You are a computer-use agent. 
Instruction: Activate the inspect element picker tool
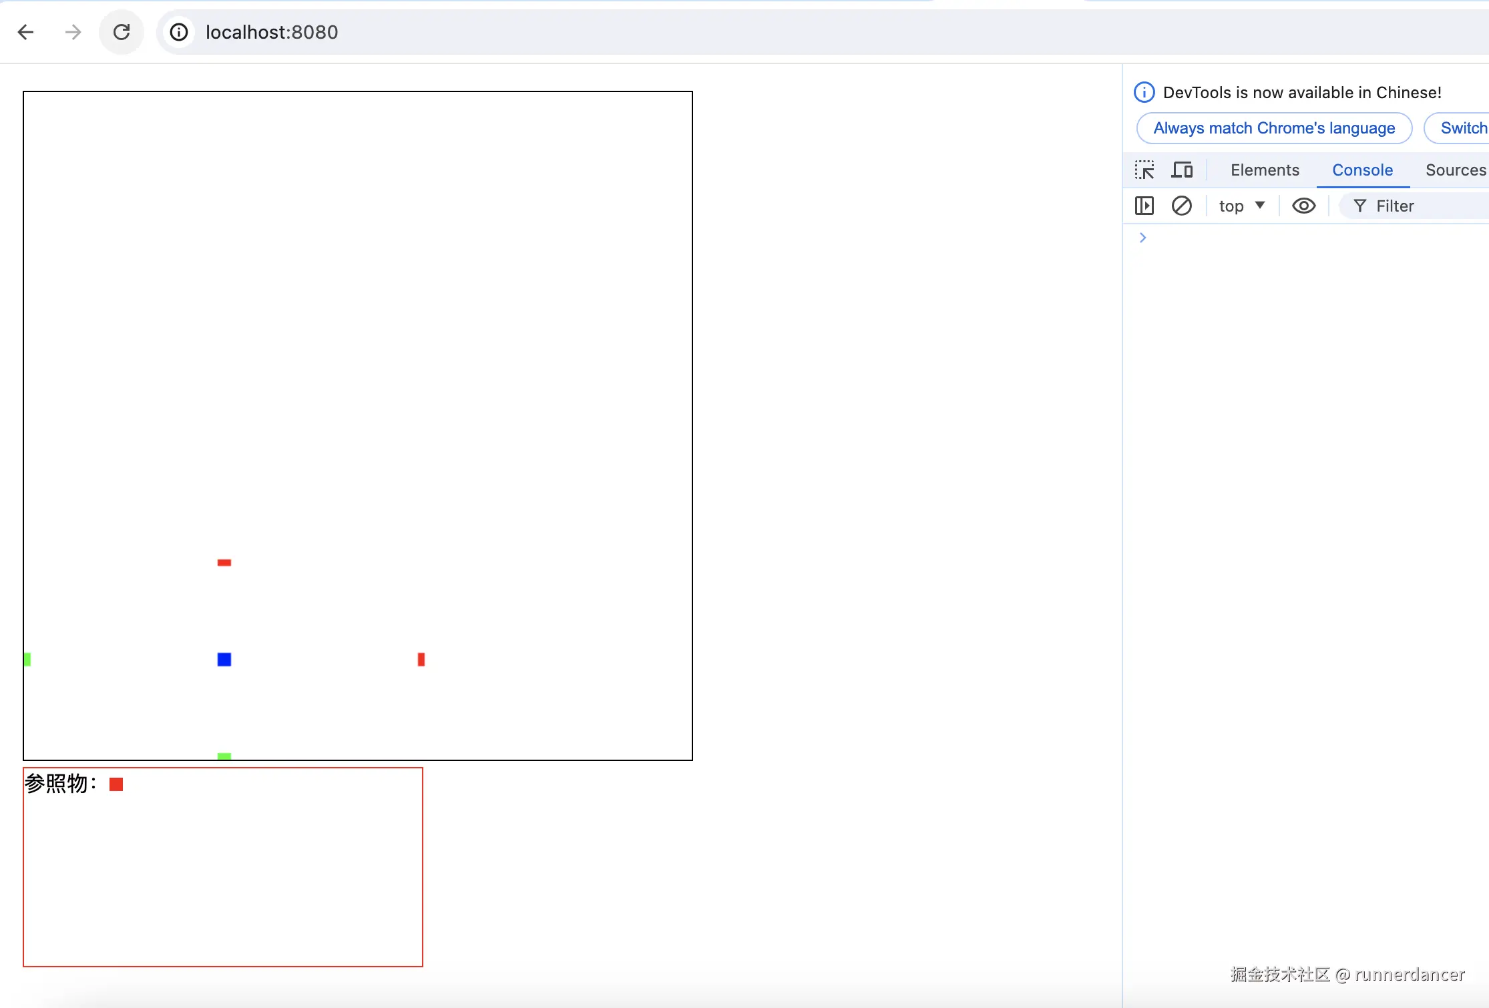pyautogui.click(x=1144, y=170)
